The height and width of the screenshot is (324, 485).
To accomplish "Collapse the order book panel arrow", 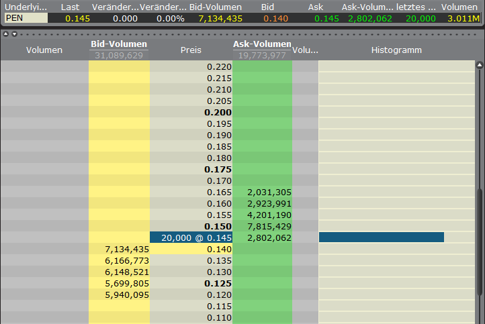I will pos(7,34).
